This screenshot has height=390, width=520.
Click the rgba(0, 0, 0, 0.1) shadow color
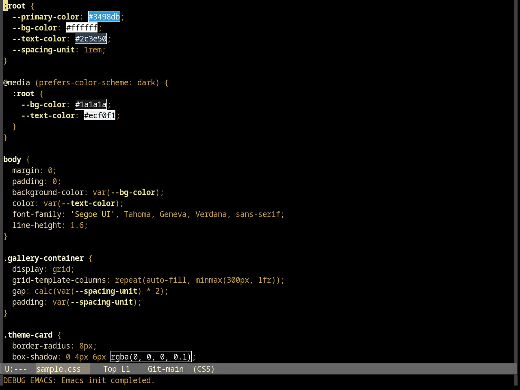tap(151, 357)
